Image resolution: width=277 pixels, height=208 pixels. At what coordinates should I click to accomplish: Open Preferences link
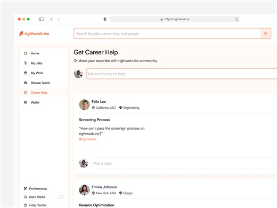pos(38,189)
